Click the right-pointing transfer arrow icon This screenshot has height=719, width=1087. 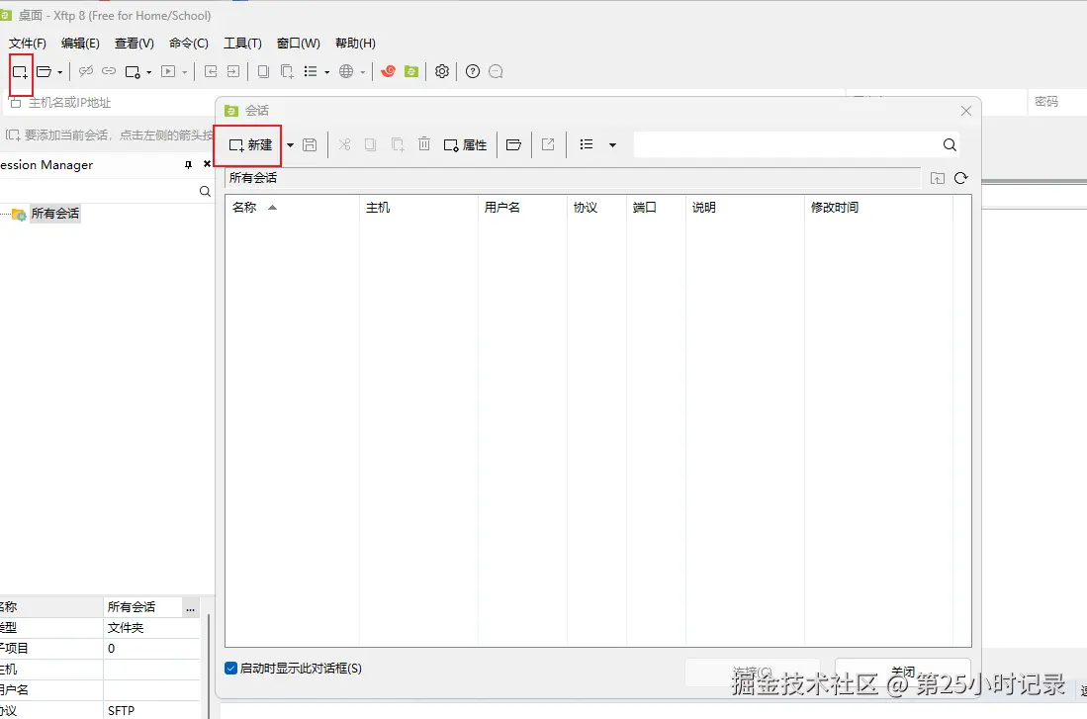(x=233, y=71)
